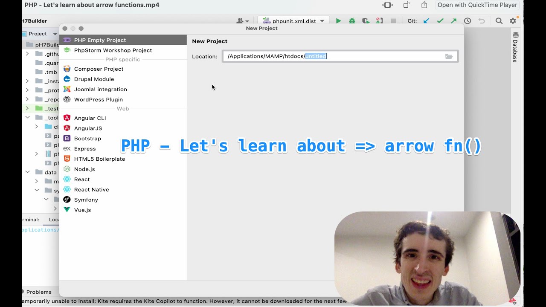Click the Git: label in toolbar

[412, 21]
